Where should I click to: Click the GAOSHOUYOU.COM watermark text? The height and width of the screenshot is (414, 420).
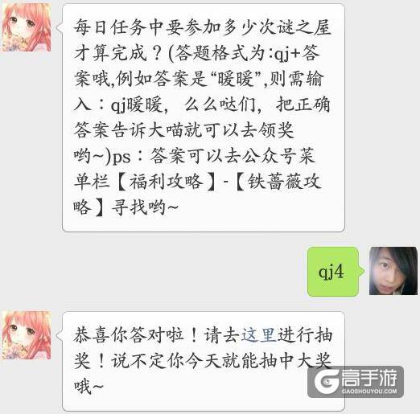(x=369, y=391)
